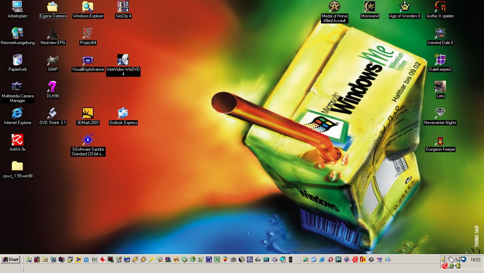Open Project64 emulator
484x273 pixels.
pos(88,34)
